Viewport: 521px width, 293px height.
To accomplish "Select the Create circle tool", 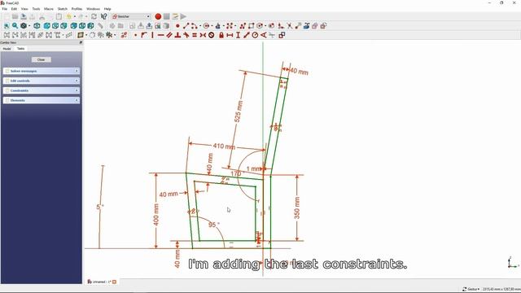I will [206, 25].
